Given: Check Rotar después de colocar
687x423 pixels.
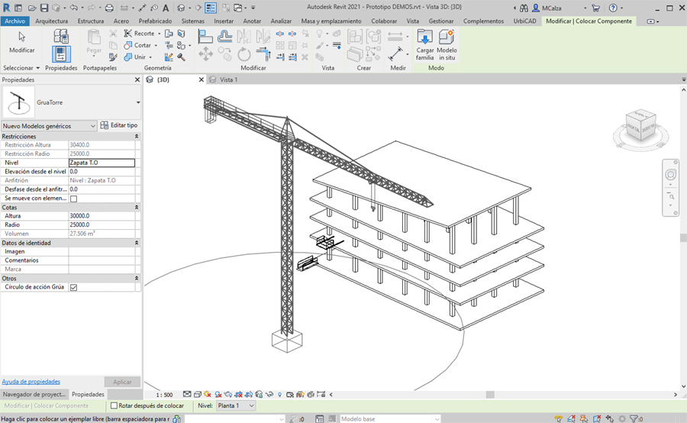Looking at the screenshot, I should [114, 406].
